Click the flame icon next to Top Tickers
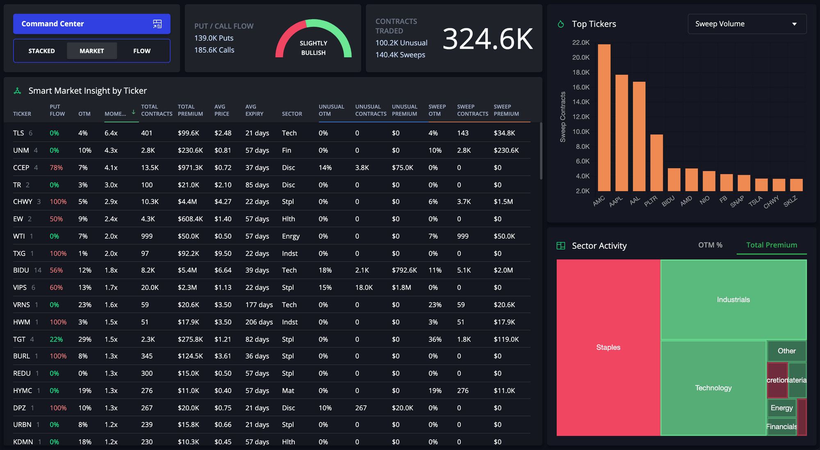 561,24
